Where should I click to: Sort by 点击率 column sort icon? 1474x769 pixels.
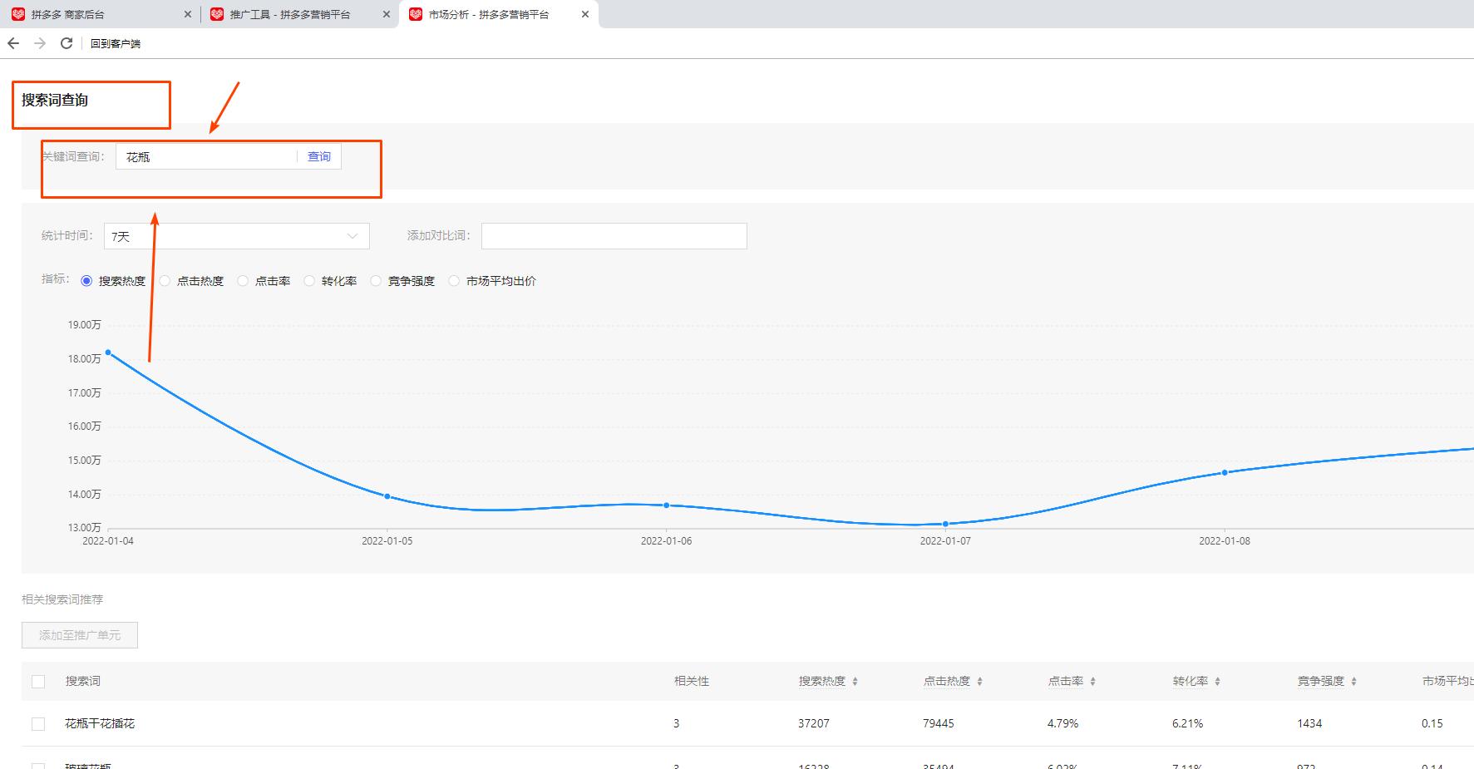click(x=1092, y=682)
